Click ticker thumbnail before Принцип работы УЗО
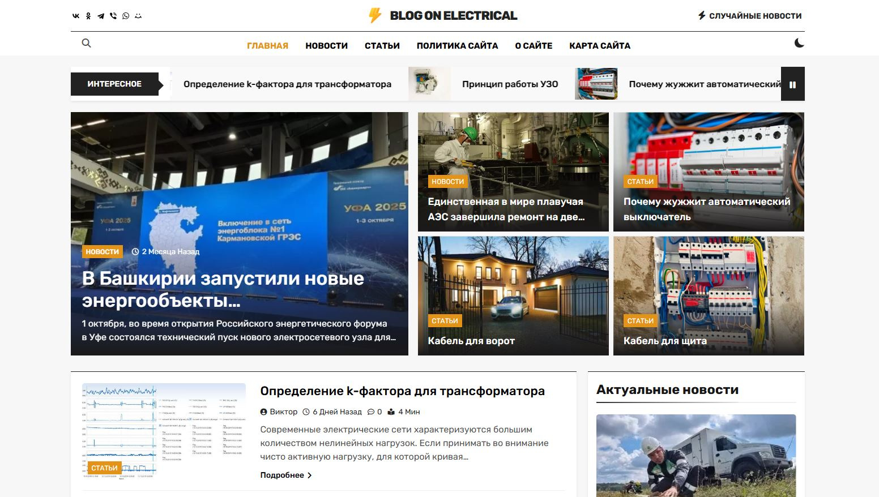 point(429,84)
